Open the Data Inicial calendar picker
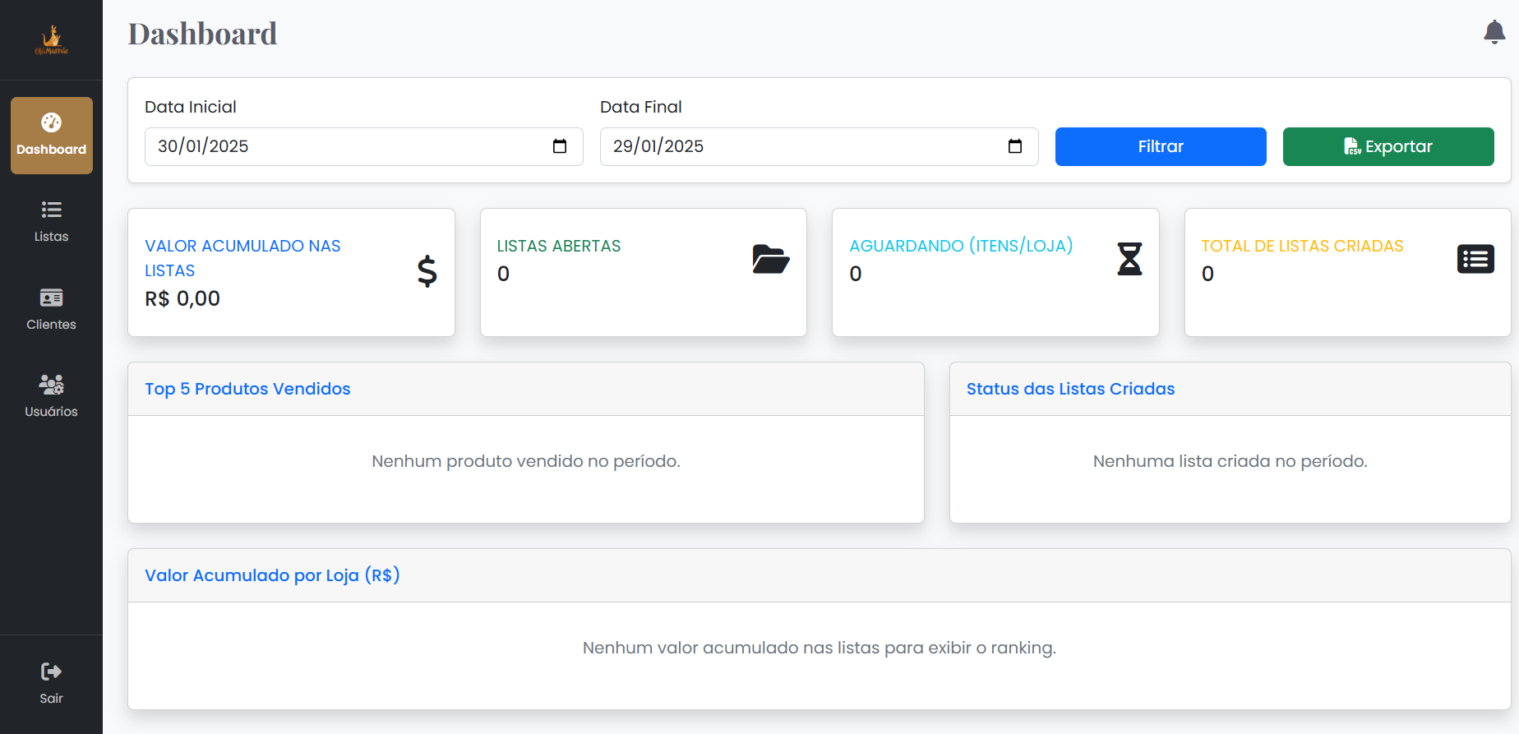The height and width of the screenshot is (734, 1519). coord(560,146)
